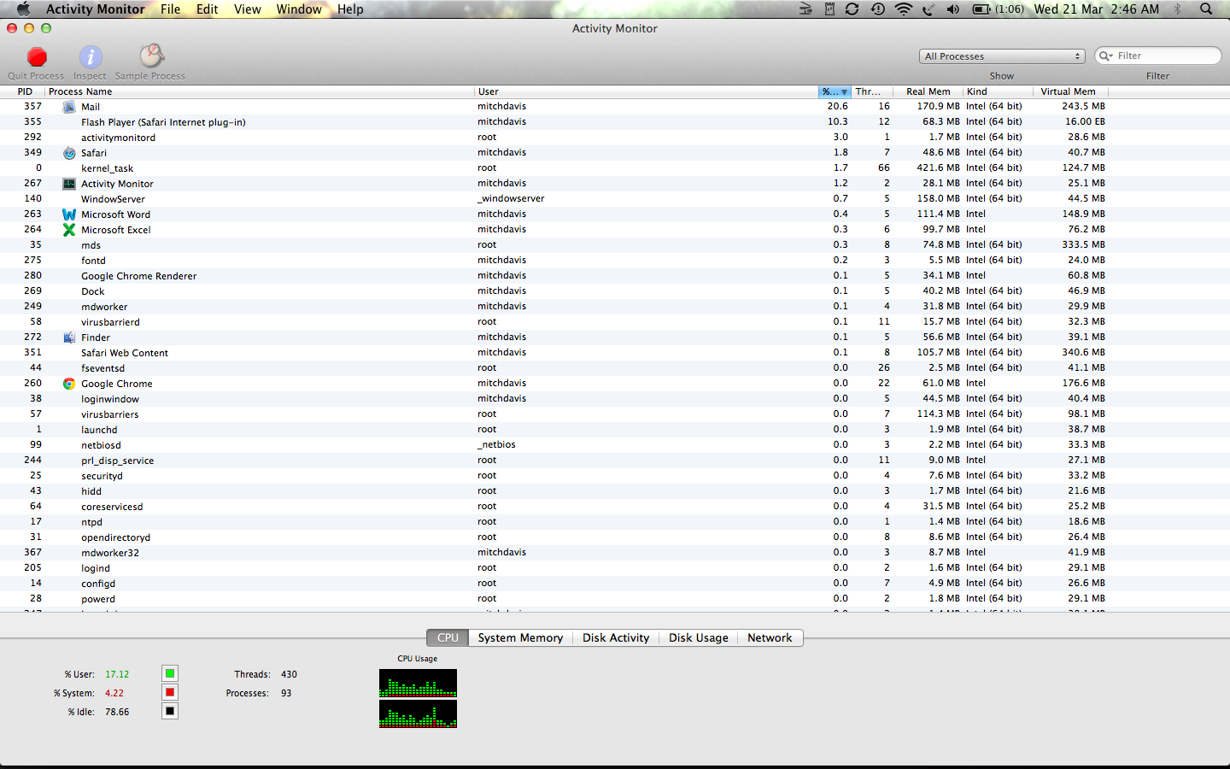Switch to the System Memory tab
This screenshot has height=769, width=1230.
[x=520, y=638]
